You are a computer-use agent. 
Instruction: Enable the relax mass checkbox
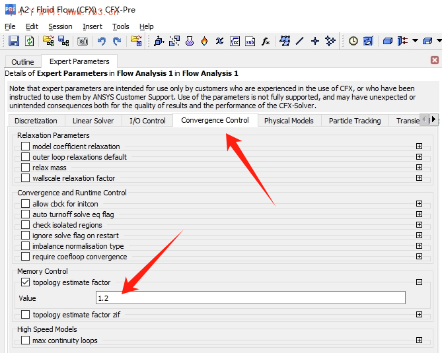click(x=26, y=168)
